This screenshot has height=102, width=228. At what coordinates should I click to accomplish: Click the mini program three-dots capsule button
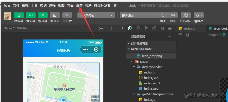85,49
